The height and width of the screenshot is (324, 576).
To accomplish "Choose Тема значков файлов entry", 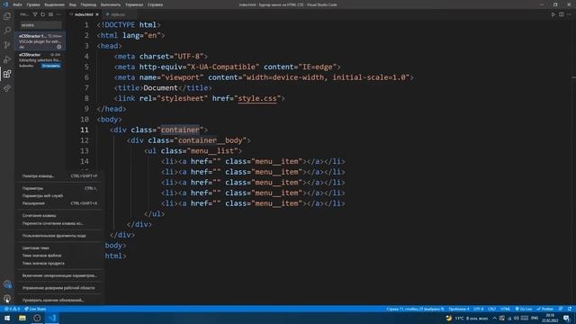I will [59, 256].
